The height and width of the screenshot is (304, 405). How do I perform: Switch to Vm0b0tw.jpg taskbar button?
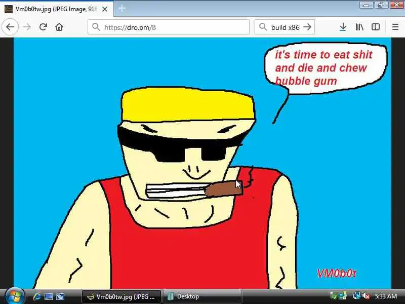click(121, 296)
